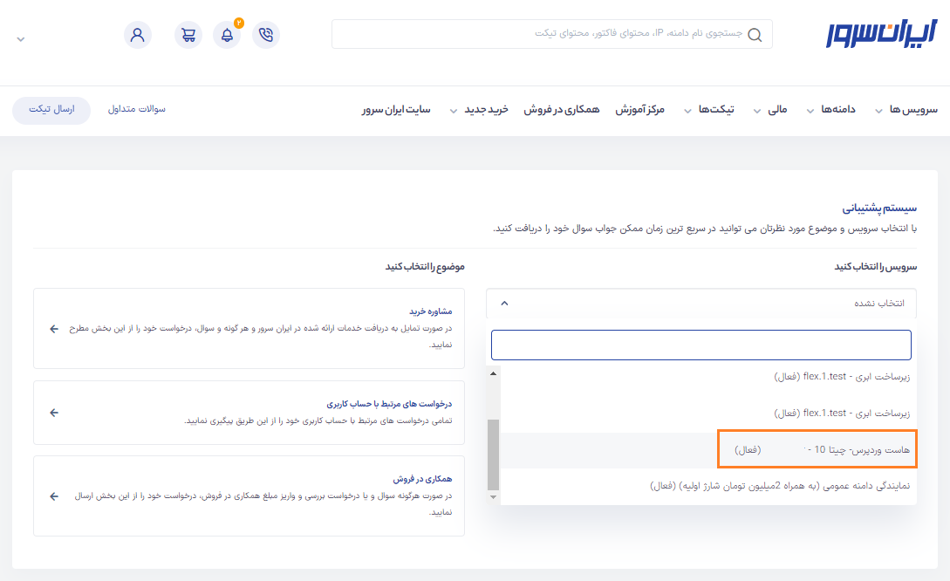Click arrow icon on مشاوره خرید card
This screenshot has width=950, height=581.
coord(54,328)
